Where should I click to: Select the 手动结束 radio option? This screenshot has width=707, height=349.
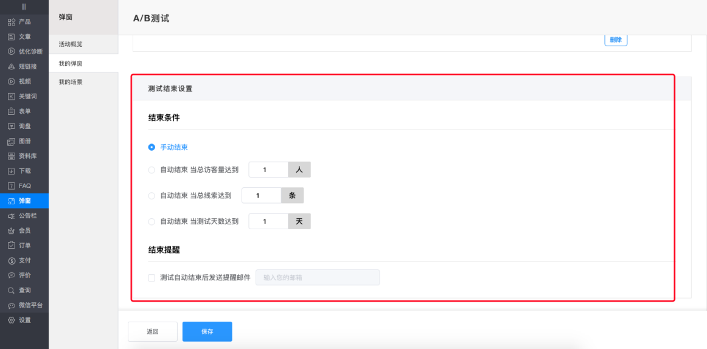pyautogui.click(x=151, y=147)
